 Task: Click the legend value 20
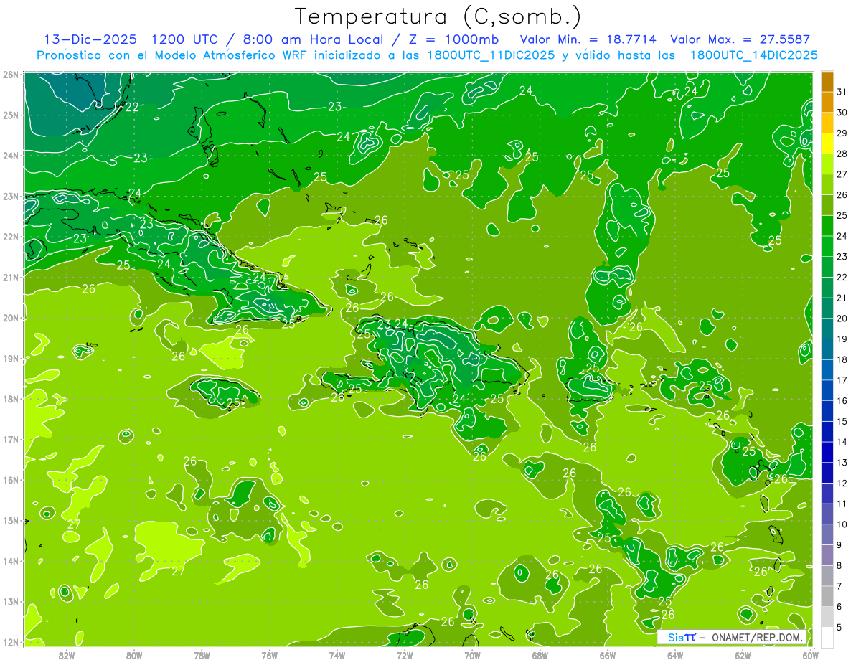click(842, 318)
